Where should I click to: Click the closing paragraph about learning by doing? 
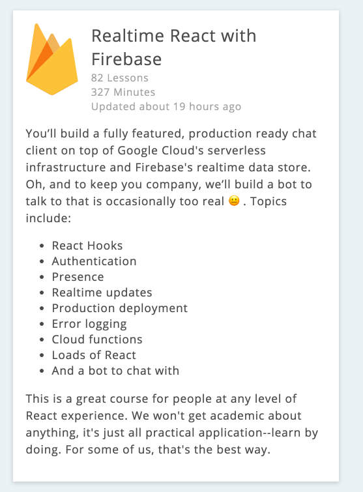point(172,424)
